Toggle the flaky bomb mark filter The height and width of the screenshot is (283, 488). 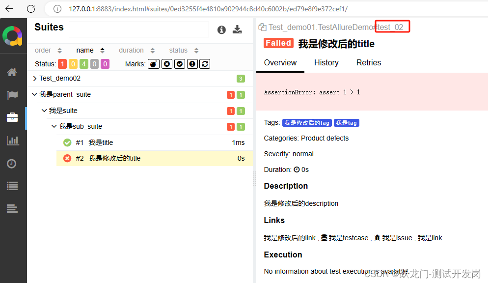pyautogui.click(x=154, y=64)
